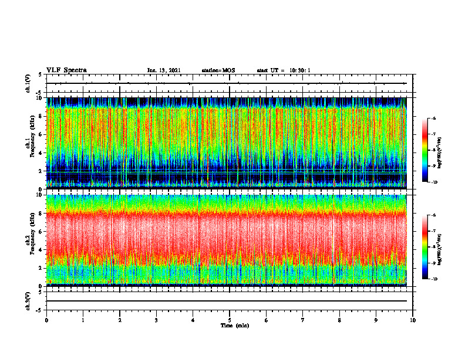465x359 pixels.
Task: Select the "start UT = 10:30: 1" text
Action: click(x=284, y=70)
